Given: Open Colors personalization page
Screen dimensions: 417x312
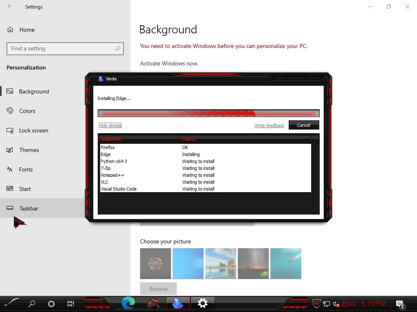Looking at the screenshot, I should (x=27, y=111).
